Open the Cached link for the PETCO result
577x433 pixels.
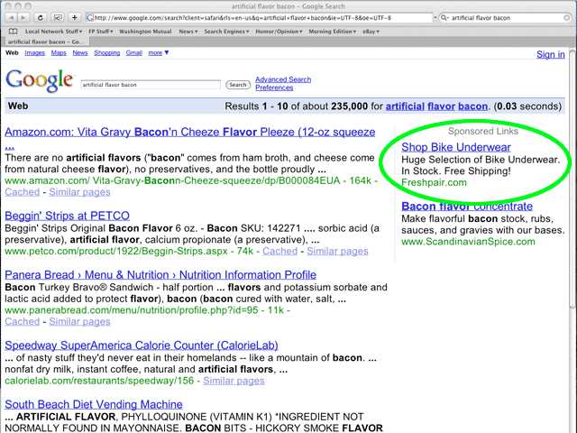pos(279,251)
